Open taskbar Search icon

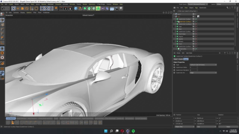coord(111,131)
